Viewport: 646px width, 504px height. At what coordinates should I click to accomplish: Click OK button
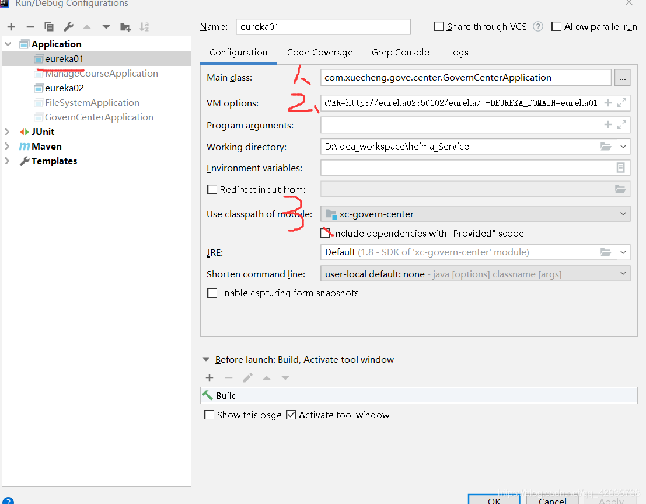tap(494, 499)
